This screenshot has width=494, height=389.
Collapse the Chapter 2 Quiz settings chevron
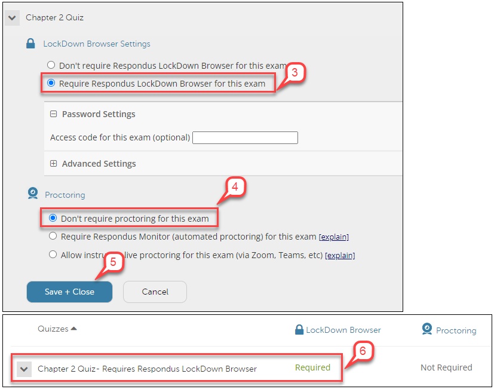click(12, 18)
